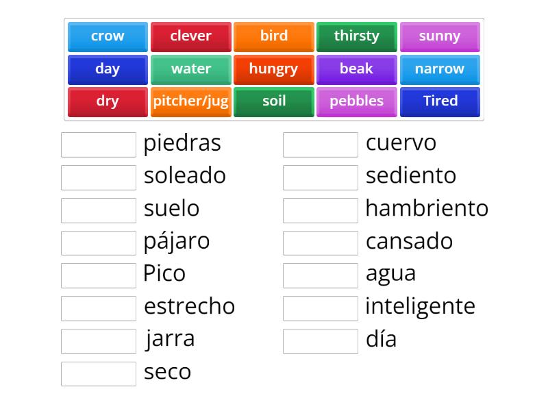Screen dimensions: 548x411
Task: Select the word tile 'narrow'
Action: tap(440, 68)
